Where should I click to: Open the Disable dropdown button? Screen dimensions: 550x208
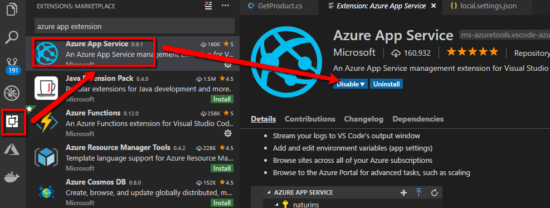pos(351,84)
